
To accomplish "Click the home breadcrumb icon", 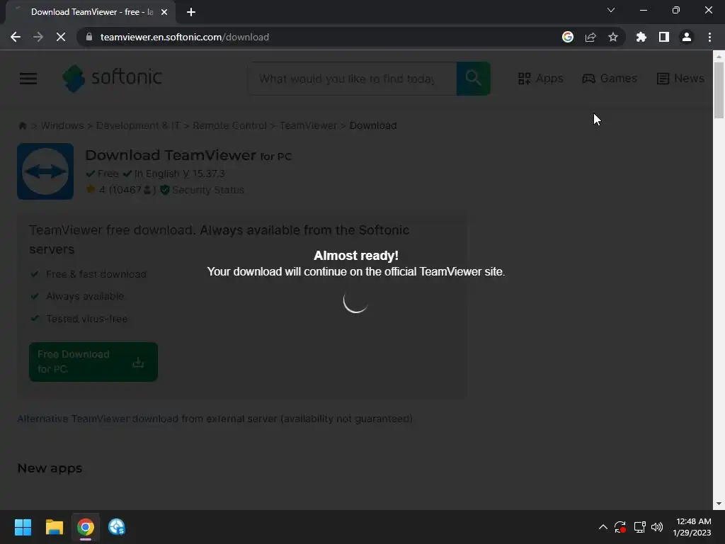I will click(22, 126).
